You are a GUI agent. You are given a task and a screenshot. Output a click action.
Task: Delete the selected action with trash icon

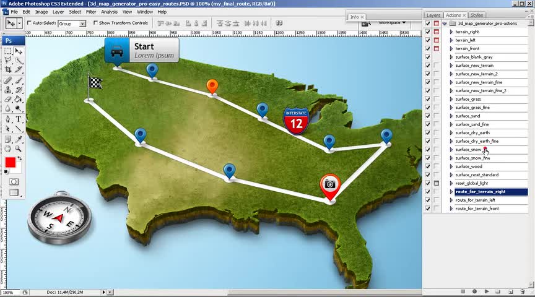point(523,291)
